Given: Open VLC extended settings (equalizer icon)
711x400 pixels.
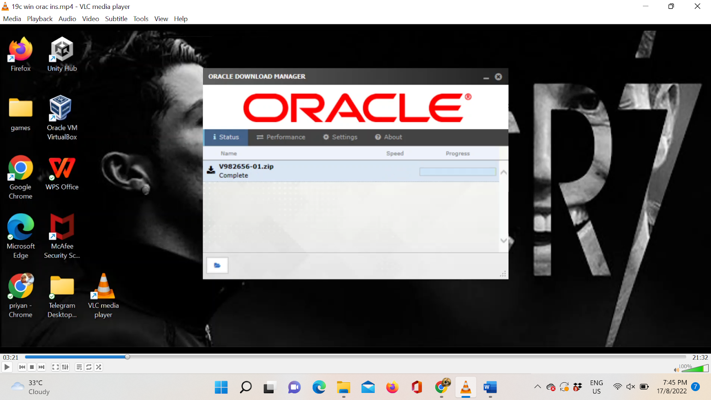Looking at the screenshot, I should 65,367.
